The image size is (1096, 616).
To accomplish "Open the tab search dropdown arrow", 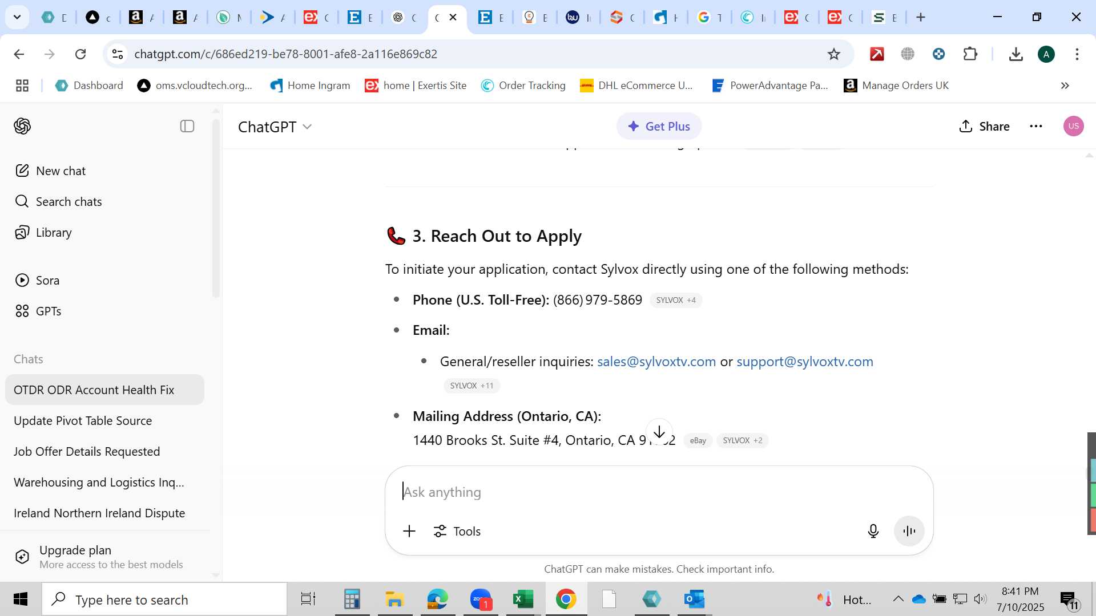I will pyautogui.click(x=17, y=17).
